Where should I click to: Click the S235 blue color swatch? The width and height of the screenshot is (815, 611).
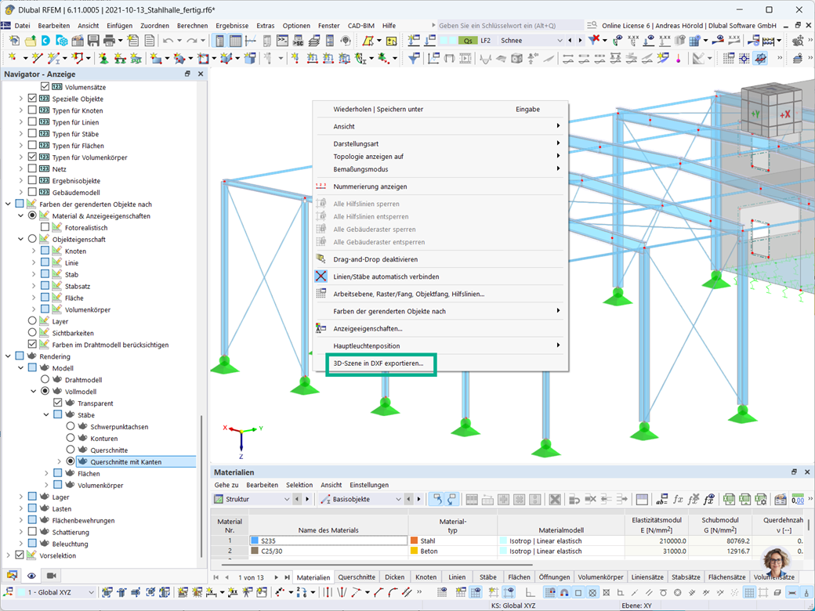click(255, 540)
